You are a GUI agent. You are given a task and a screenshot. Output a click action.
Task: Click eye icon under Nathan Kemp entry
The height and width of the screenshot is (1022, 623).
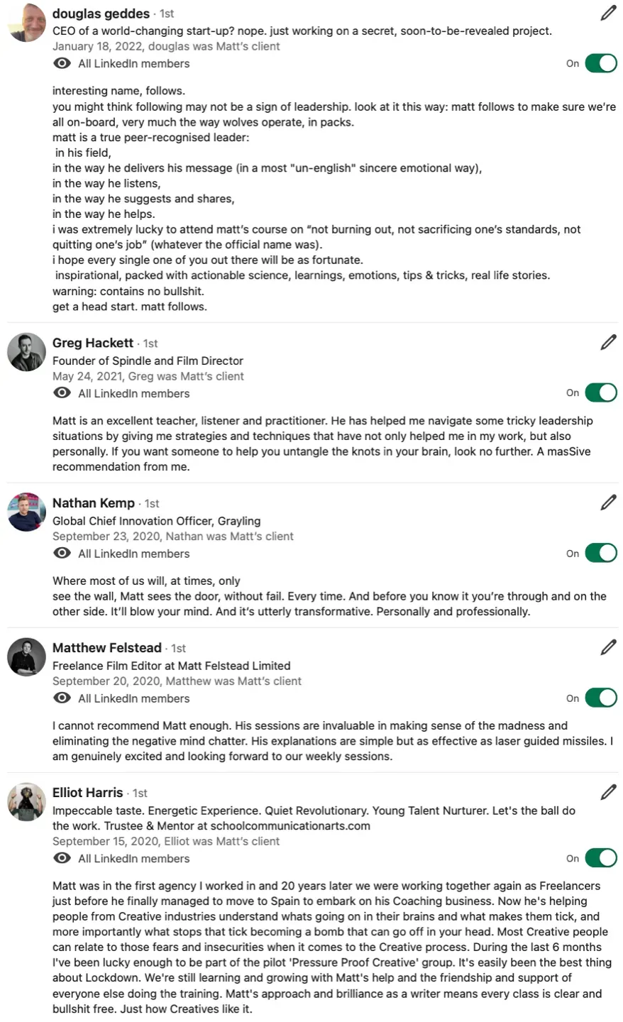point(62,554)
